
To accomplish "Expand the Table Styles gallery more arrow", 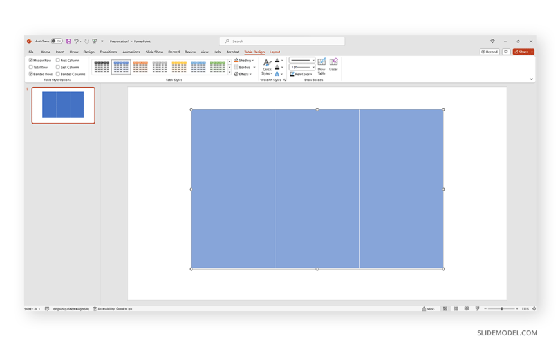I will (229, 73).
